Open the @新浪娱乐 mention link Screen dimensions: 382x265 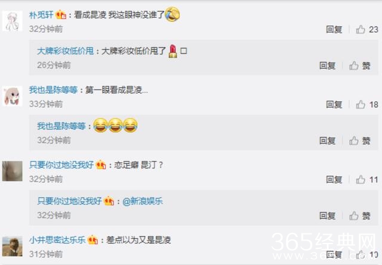coord(143,201)
